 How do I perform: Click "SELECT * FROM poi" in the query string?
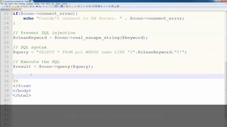point(61,52)
